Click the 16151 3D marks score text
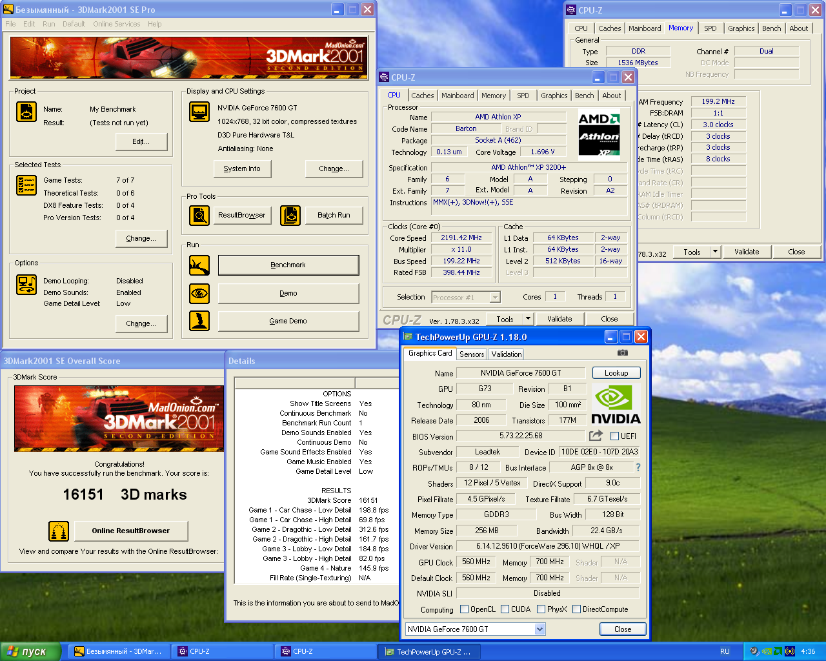The width and height of the screenshot is (826, 661). (x=125, y=494)
